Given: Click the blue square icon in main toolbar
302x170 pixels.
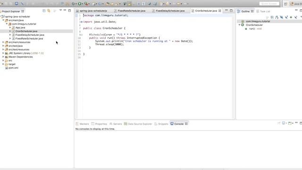Looking at the screenshot, I should coord(17,3).
